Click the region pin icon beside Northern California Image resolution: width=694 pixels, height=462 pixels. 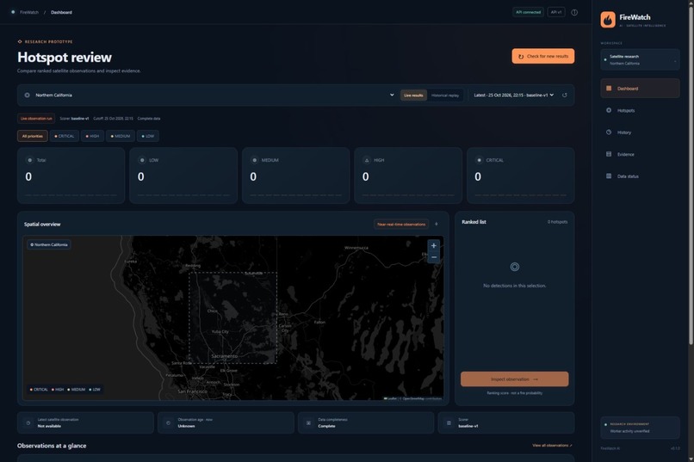pyautogui.click(x=27, y=95)
